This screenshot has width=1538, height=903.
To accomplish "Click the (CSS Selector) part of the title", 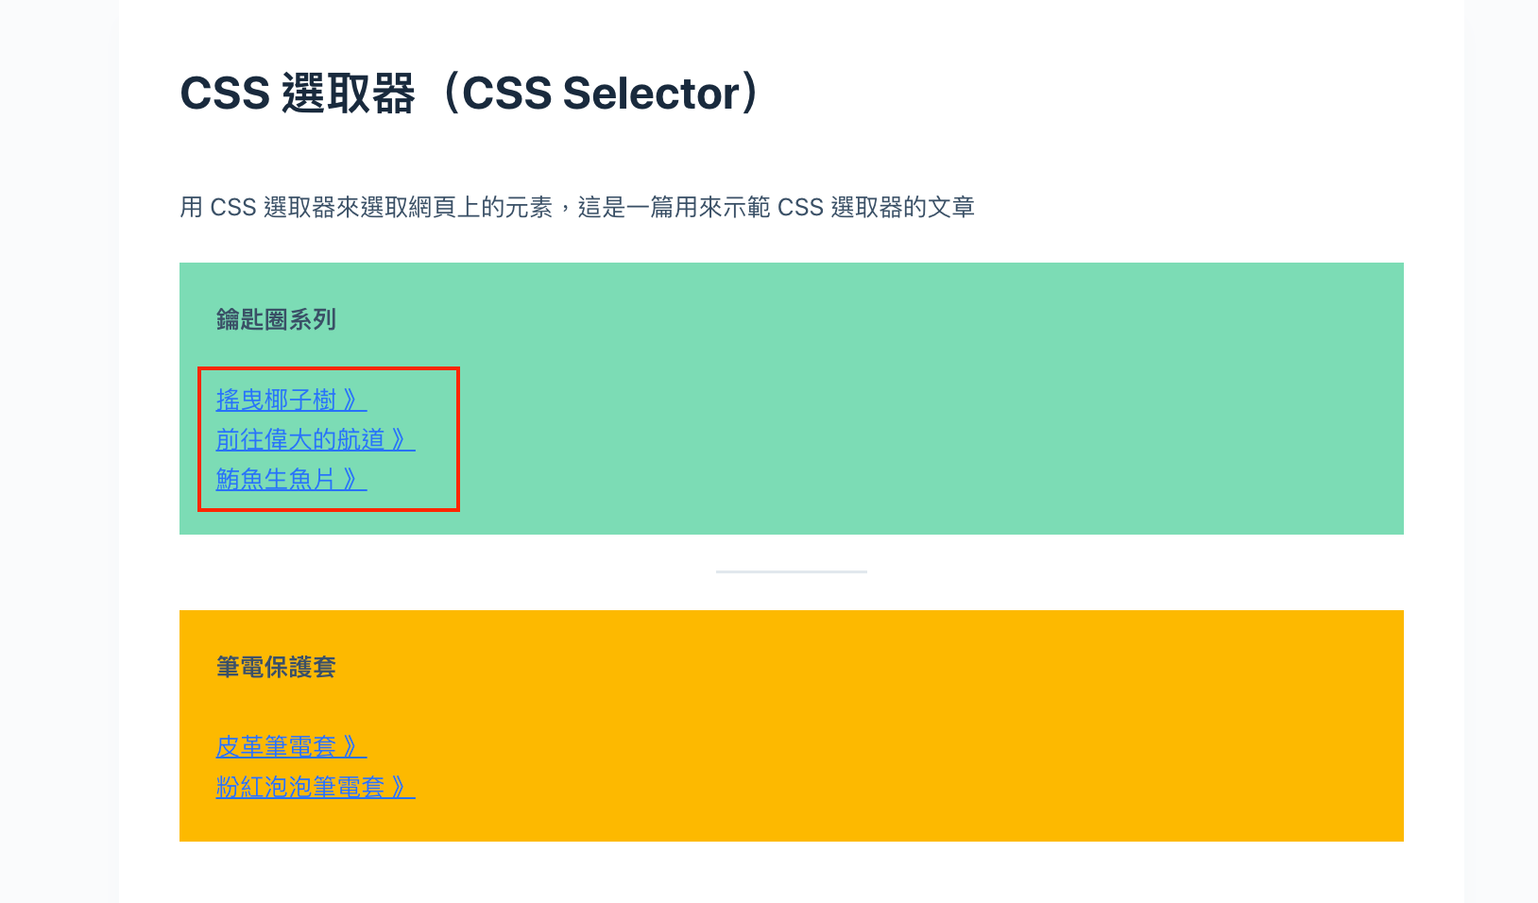I will click(x=602, y=93).
